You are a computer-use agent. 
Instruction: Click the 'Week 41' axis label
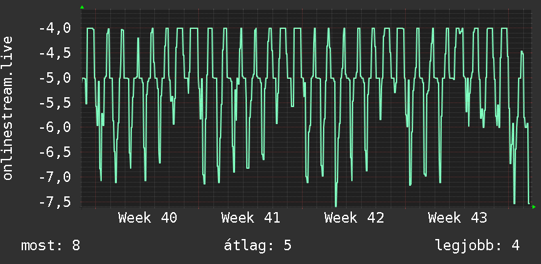pos(251,218)
